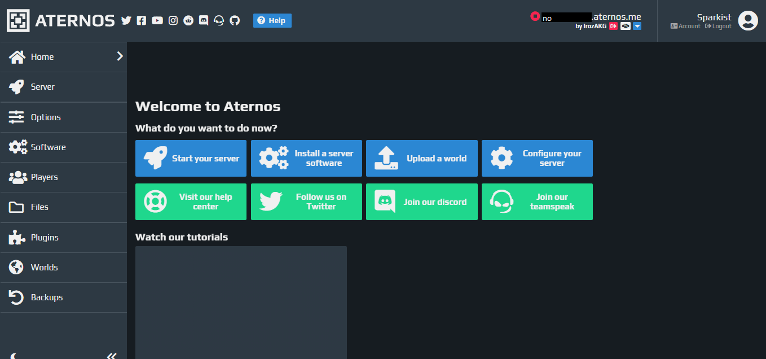Click the red leave-server icon beside IrozAKG
766x359 pixels.
(614, 26)
